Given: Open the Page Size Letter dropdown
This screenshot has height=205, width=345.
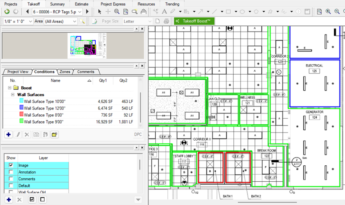Looking at the screenshot, I should [x=137, y=21].
